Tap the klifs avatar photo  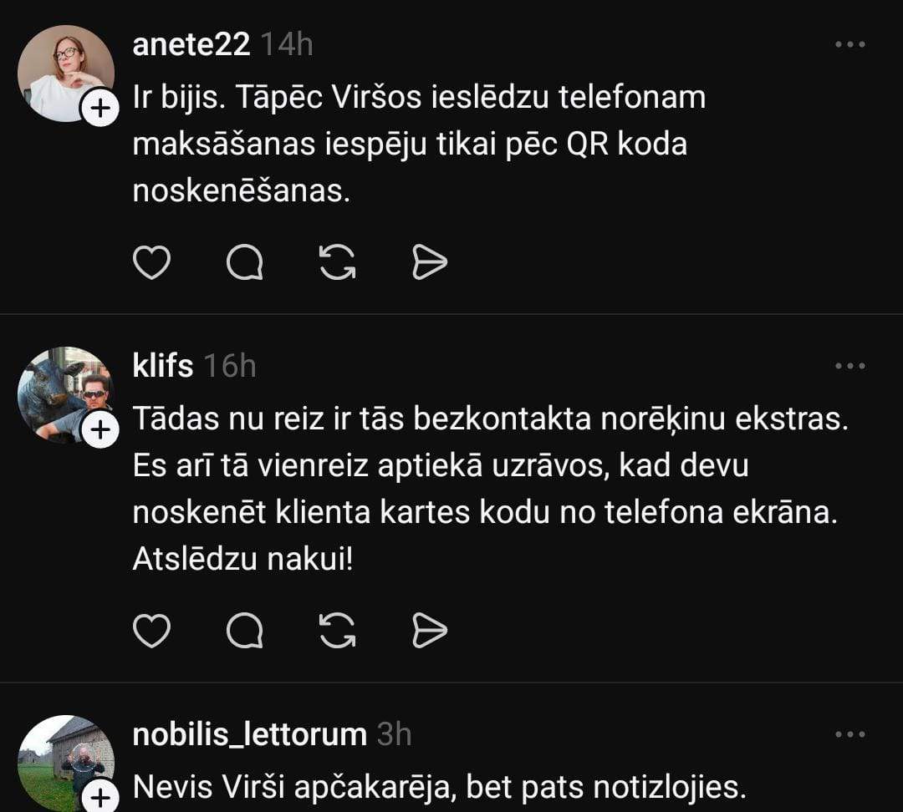60,391
